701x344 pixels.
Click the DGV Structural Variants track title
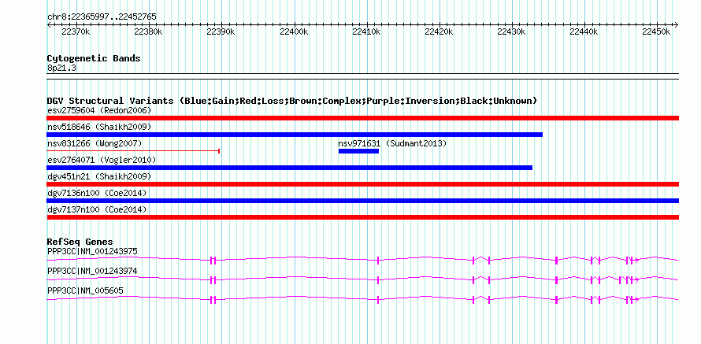pyautogui.click(x=292, y=101)
